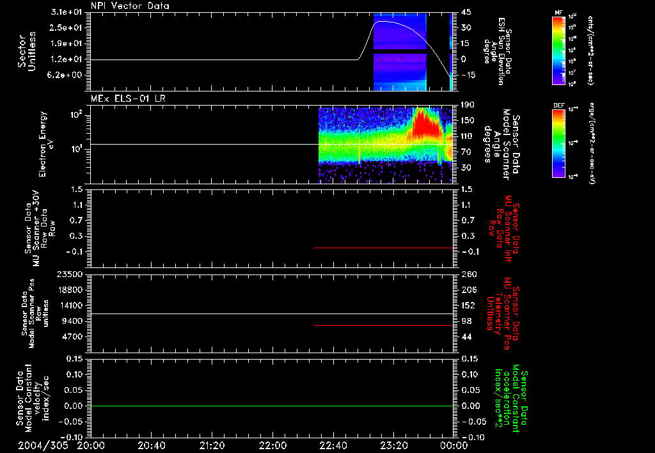Click the red MU Scanner Pos Telemetry label
Screen dimensions: 655x453
[x=504, y=314]
